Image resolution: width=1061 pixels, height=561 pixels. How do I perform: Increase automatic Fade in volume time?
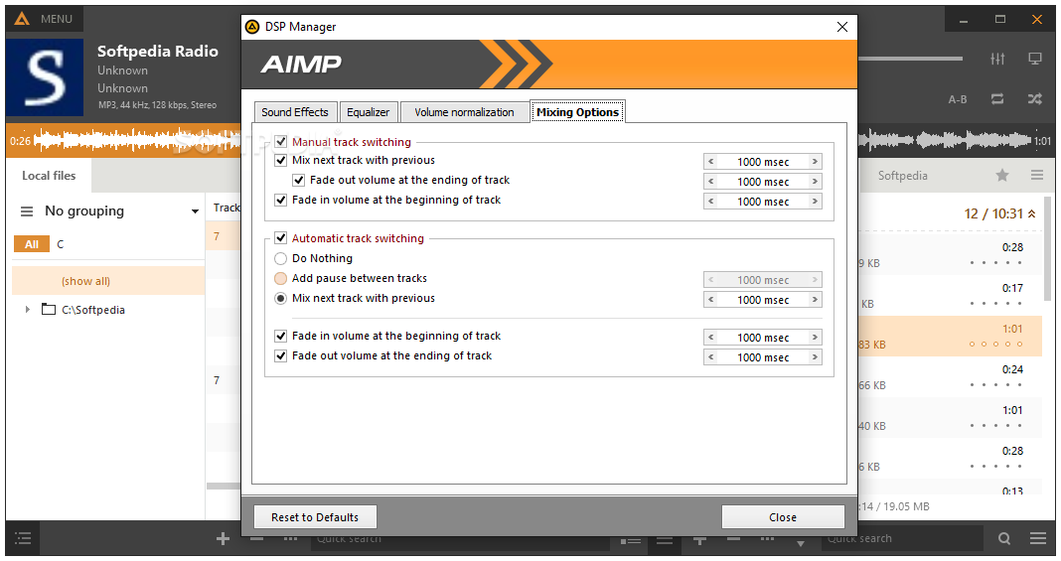(x=815, y=338)
